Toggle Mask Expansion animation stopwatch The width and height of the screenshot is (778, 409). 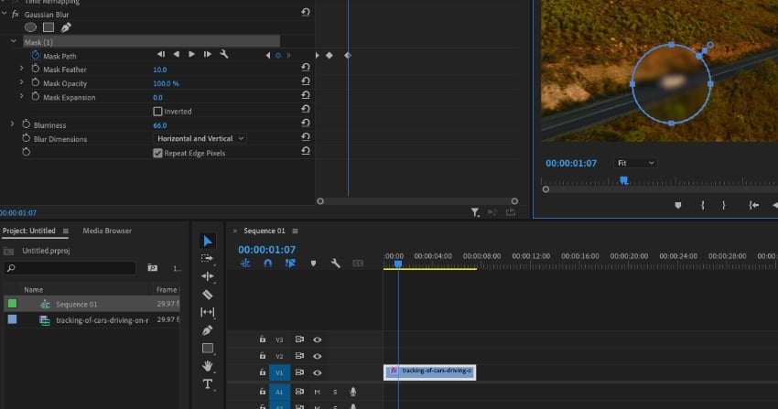(x=35, y=97)
